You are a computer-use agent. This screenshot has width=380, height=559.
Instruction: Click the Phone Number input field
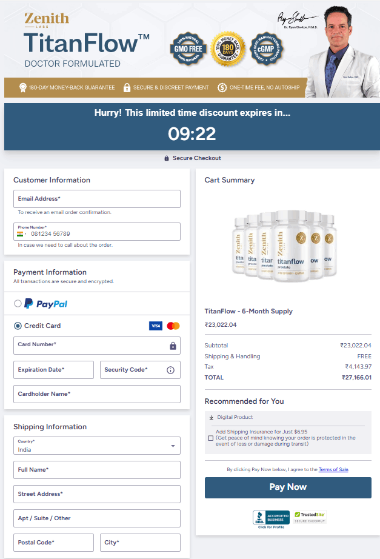tap(97, 232)
